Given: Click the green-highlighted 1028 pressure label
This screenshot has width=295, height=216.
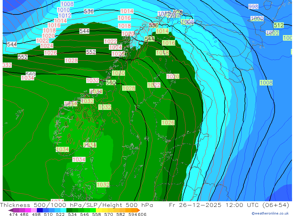Looking at the screenshot, I should point(129,88).
